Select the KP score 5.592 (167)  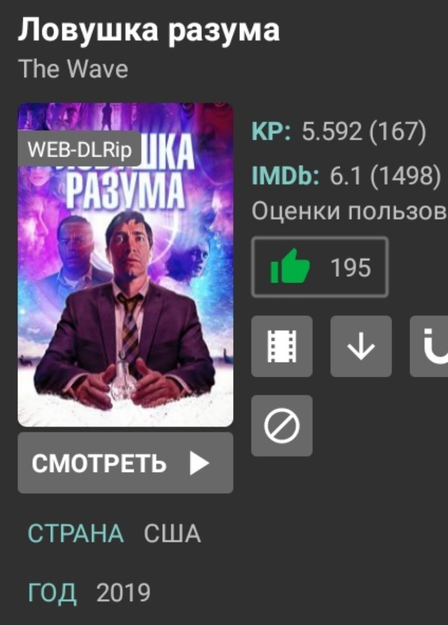coord(364,132)
